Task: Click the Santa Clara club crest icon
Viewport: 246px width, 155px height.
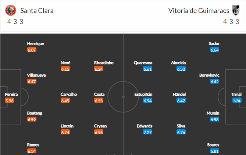Action: (11, 10)
